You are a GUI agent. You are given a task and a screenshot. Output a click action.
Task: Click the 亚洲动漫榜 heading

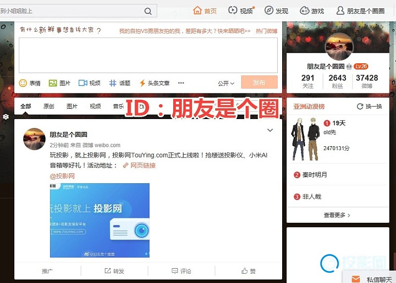click(309, 107)
